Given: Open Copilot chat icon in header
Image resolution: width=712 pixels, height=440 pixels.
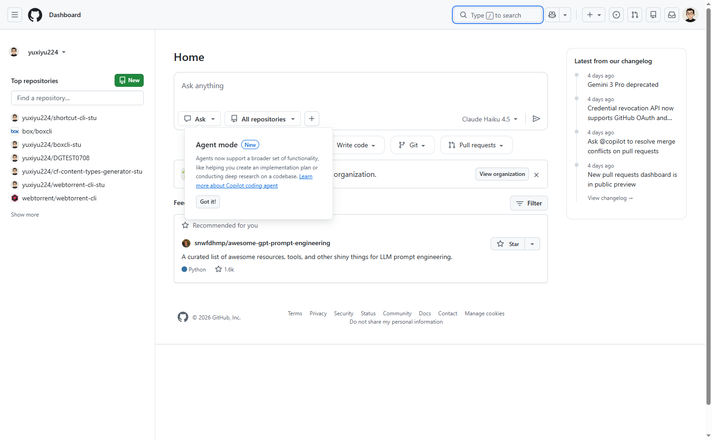Looking at the screenshot, I should (x=552, y=15).
